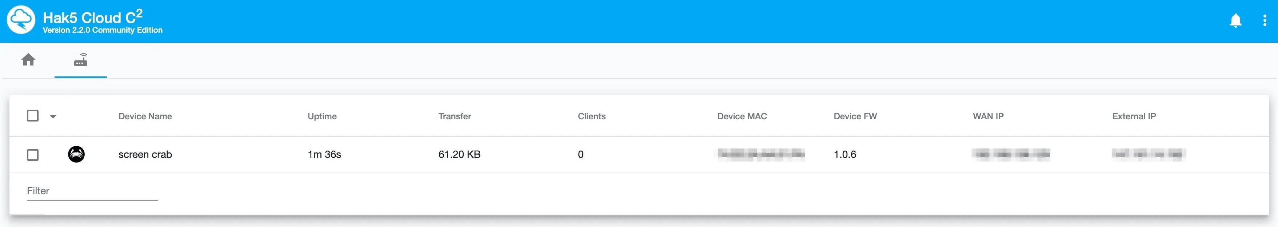1278x227 pixels.
Task: Click the Hak5 Cloud C2 title text
Action: [92, 17]
